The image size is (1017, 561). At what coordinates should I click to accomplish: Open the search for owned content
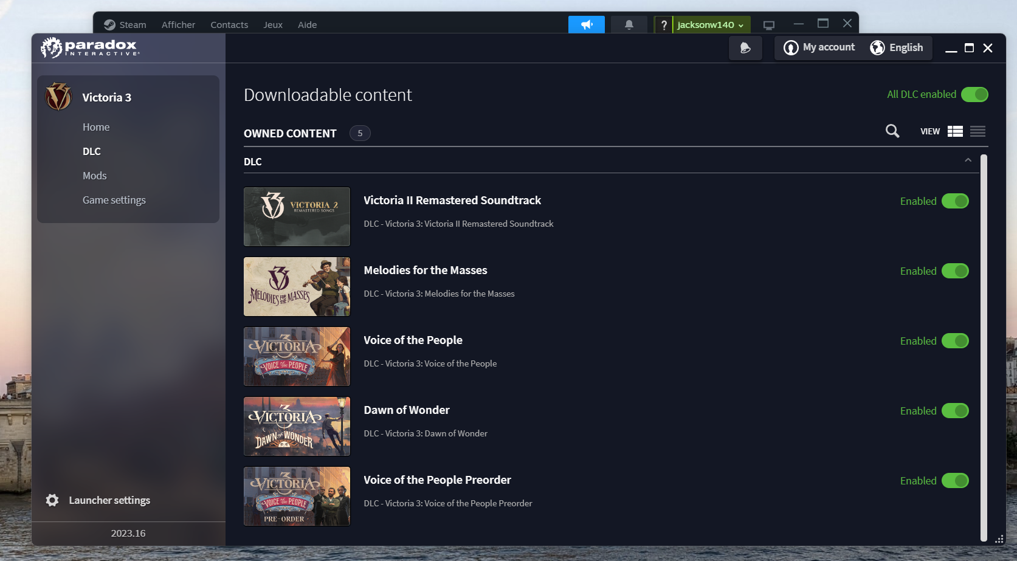(892, 131)
